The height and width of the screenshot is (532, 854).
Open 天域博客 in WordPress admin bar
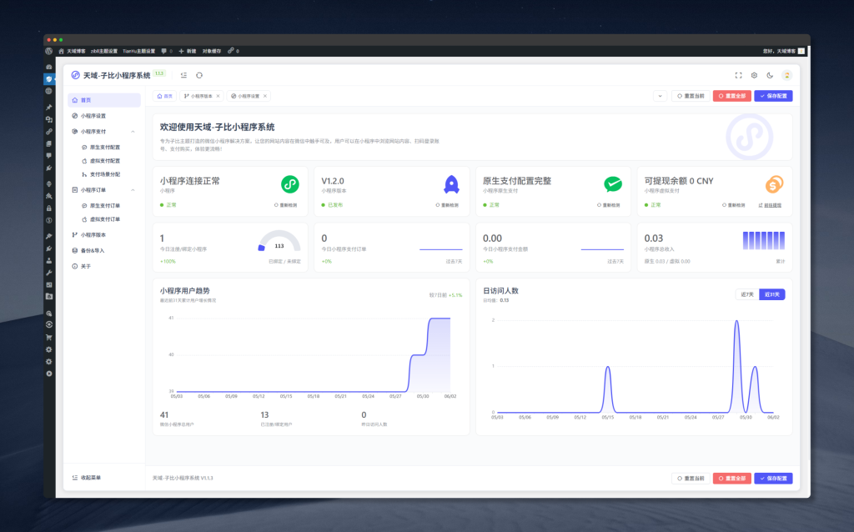point(72,51)
